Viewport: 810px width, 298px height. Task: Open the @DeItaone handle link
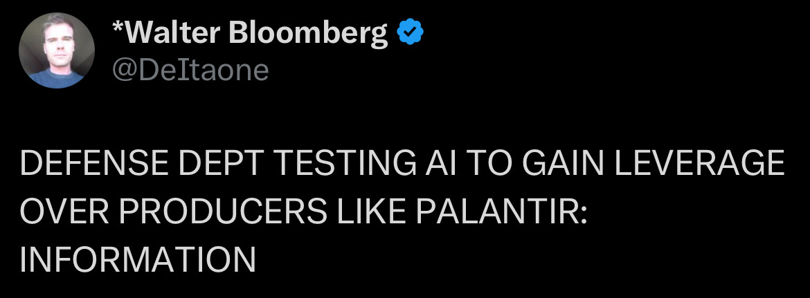190,69
